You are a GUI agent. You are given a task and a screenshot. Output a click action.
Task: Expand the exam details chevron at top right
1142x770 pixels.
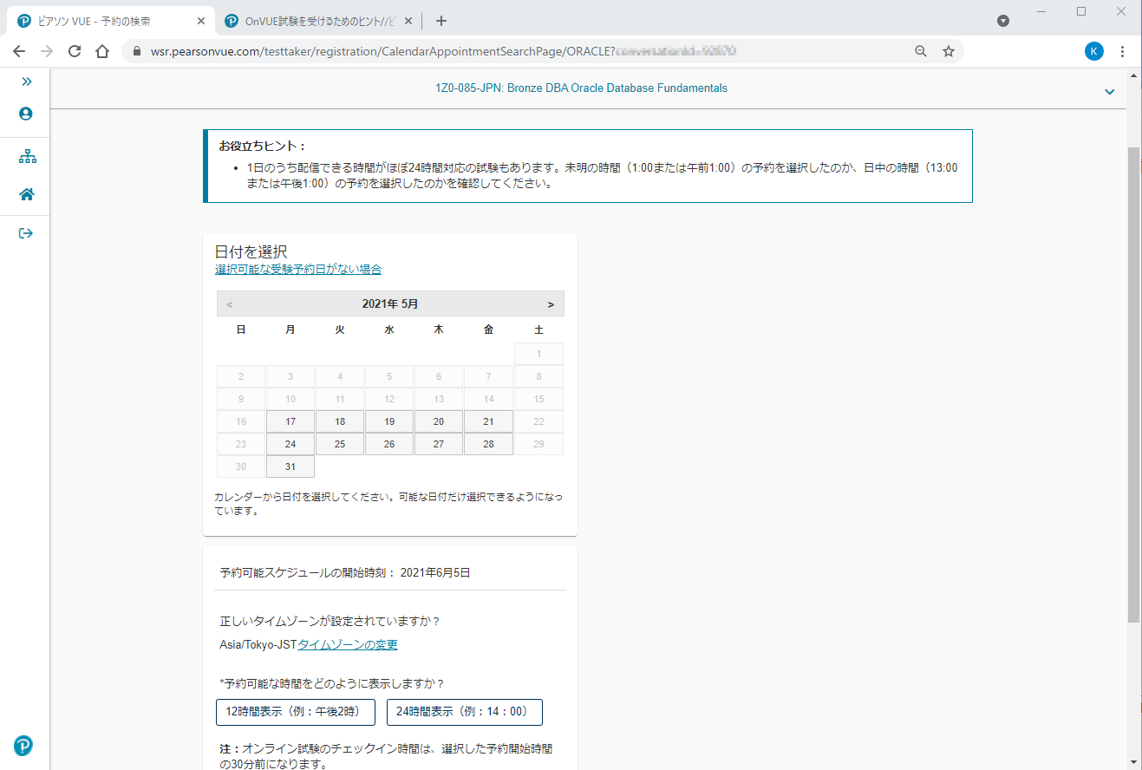(1109, 92)
